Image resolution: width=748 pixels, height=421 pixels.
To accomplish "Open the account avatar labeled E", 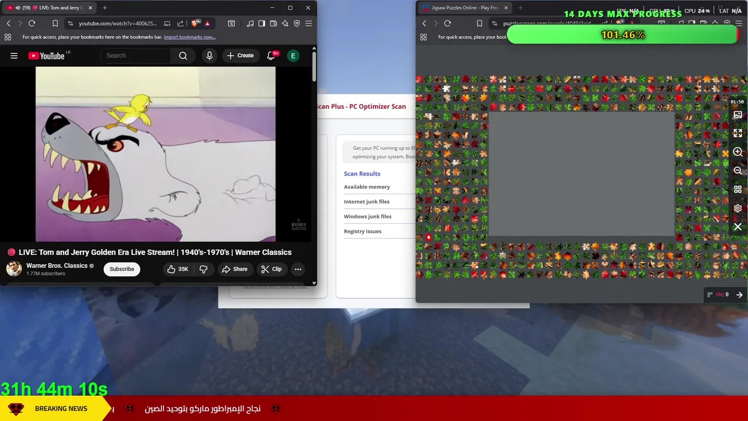I will [293, 56].
